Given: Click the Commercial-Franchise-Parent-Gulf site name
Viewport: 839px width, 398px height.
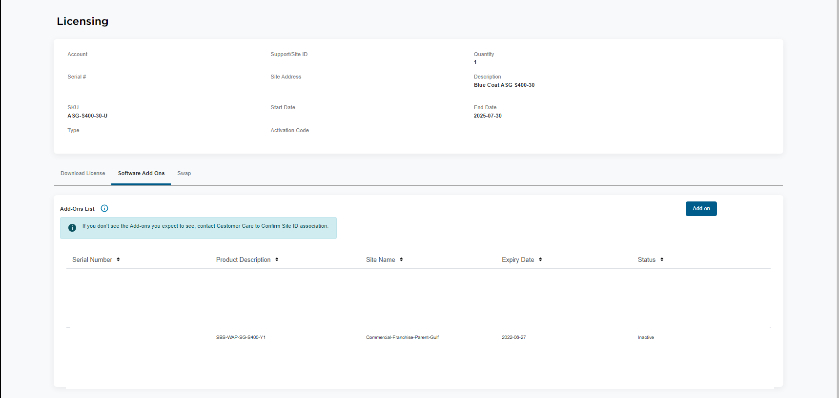Looking at the screenshot, I should pyautogui.click(x=402, y=338).
